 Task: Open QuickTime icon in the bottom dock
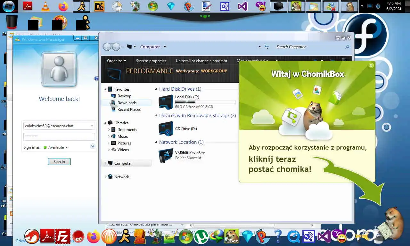coord(294,237)
